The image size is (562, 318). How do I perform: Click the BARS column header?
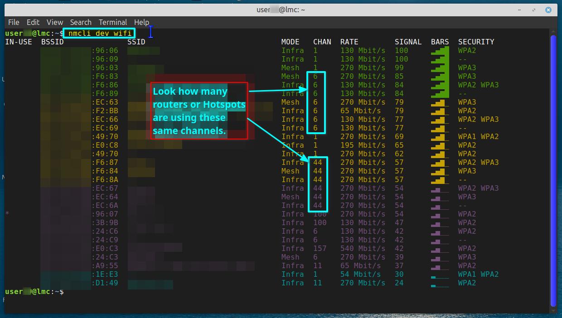click(440, 42)
